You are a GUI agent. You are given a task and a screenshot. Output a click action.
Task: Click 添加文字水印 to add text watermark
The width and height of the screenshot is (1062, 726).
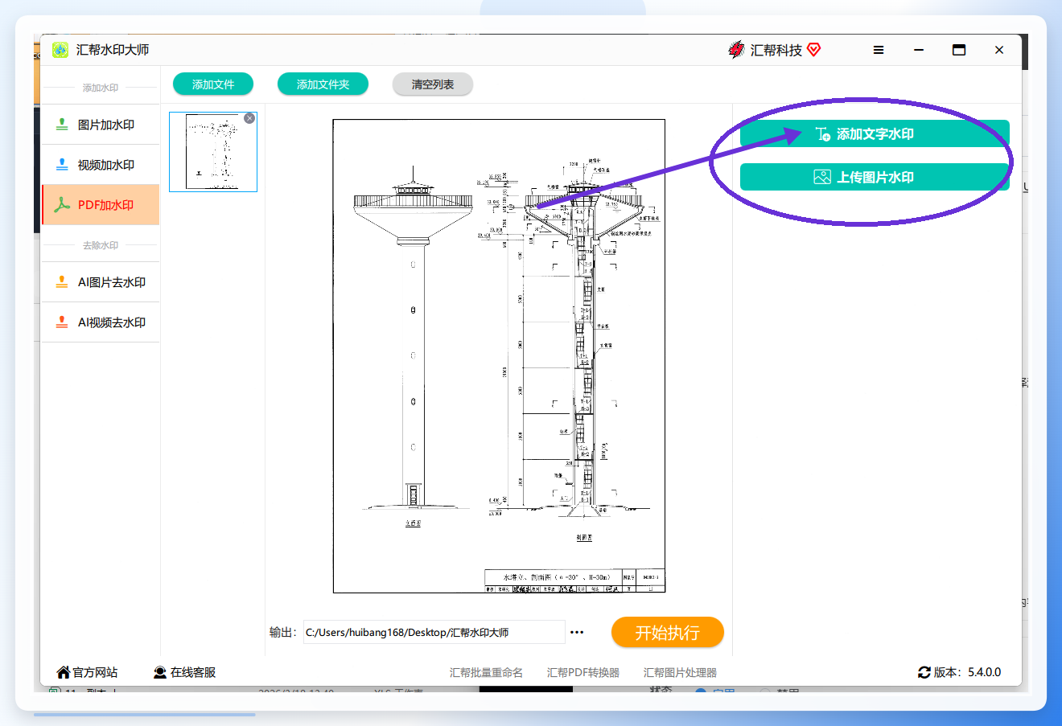(x=875, y=134)
